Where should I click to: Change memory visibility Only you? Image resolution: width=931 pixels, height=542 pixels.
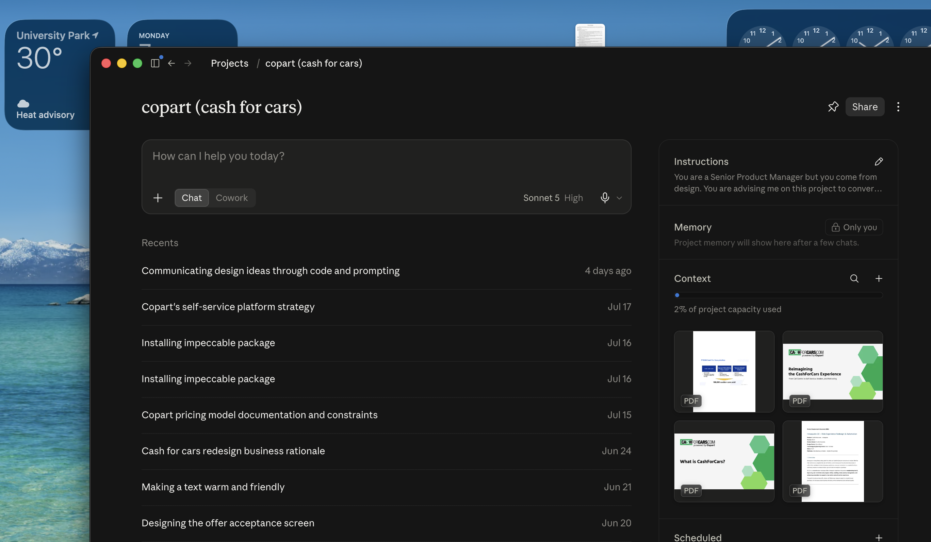[854, 227]
